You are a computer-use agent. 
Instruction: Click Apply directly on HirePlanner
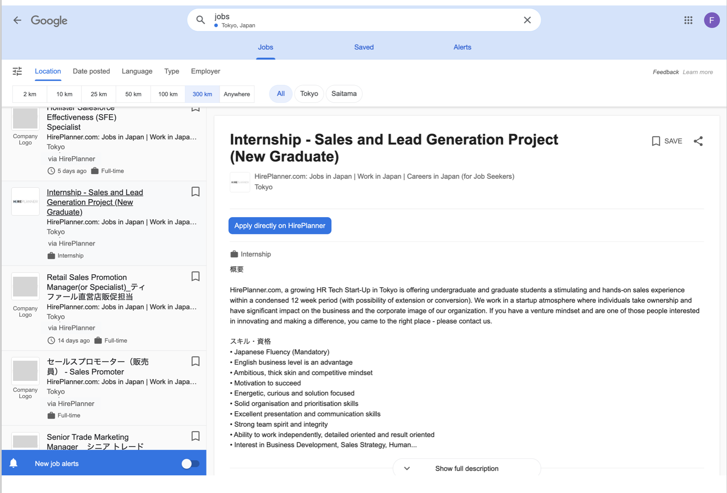point(280,226)
